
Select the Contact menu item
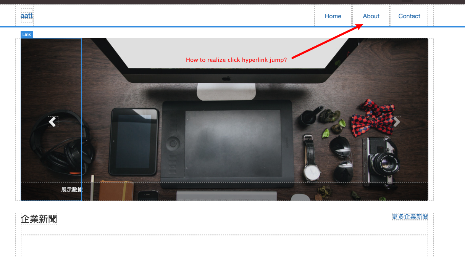409,16
